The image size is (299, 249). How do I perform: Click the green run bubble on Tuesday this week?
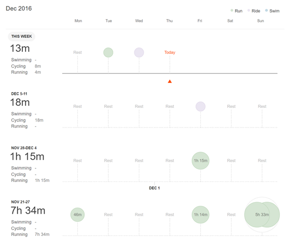(108, 52)
